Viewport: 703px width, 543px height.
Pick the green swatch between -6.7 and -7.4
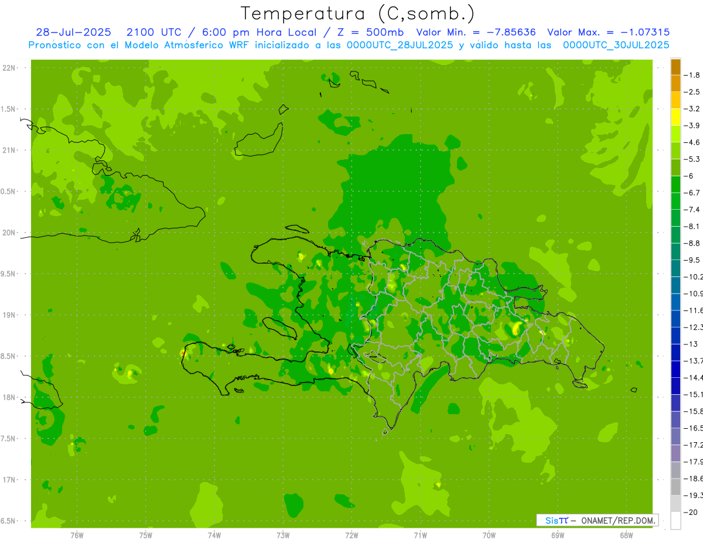[x=675, y=201]
